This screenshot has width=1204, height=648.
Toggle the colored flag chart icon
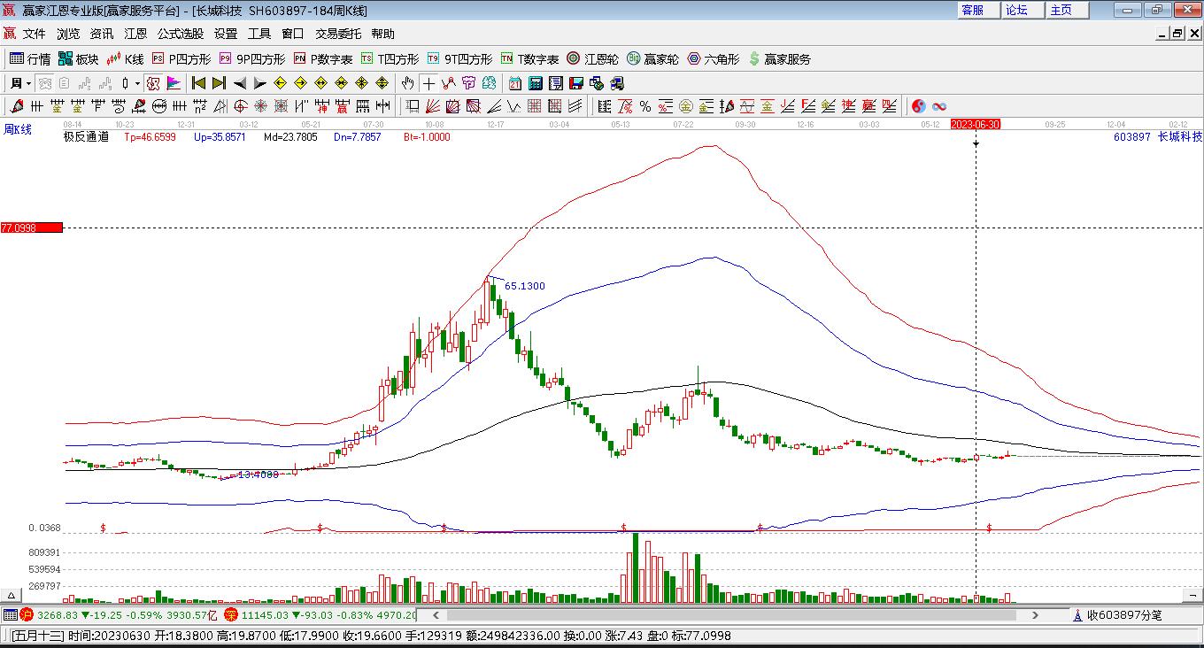tap(174, 83)
